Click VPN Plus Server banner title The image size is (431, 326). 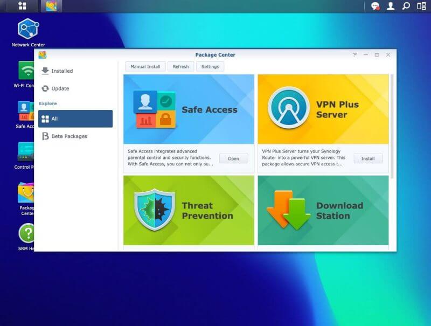click(x=337, y=109)
